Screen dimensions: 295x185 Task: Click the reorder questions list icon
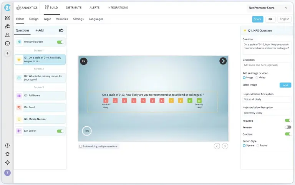(61, 30)
